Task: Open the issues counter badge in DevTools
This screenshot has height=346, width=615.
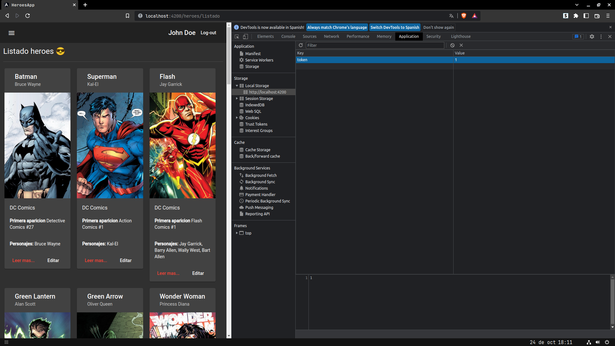Action: pyautogui.click(x=578, y=37)
